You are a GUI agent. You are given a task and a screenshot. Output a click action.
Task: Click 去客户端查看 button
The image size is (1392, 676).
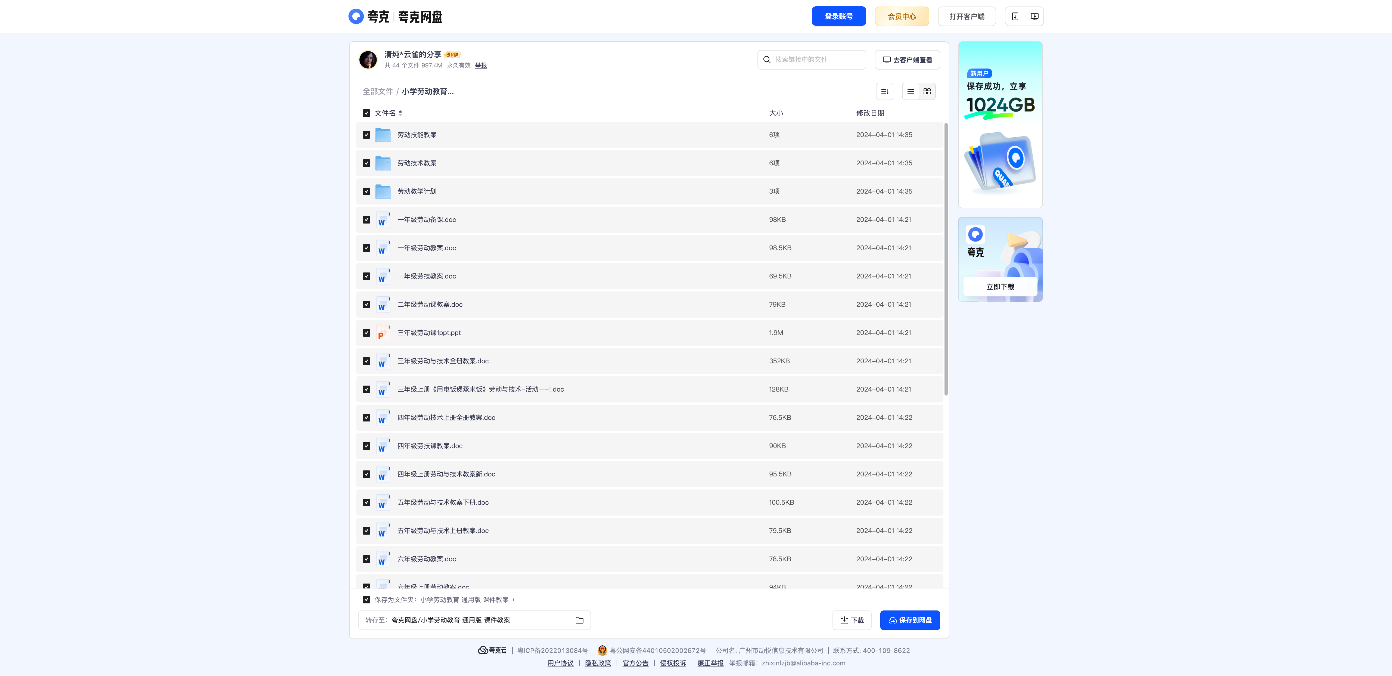point(907,60)
